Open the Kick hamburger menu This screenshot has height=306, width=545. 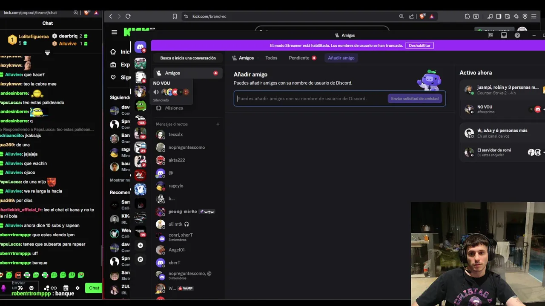tap(114, 32)
